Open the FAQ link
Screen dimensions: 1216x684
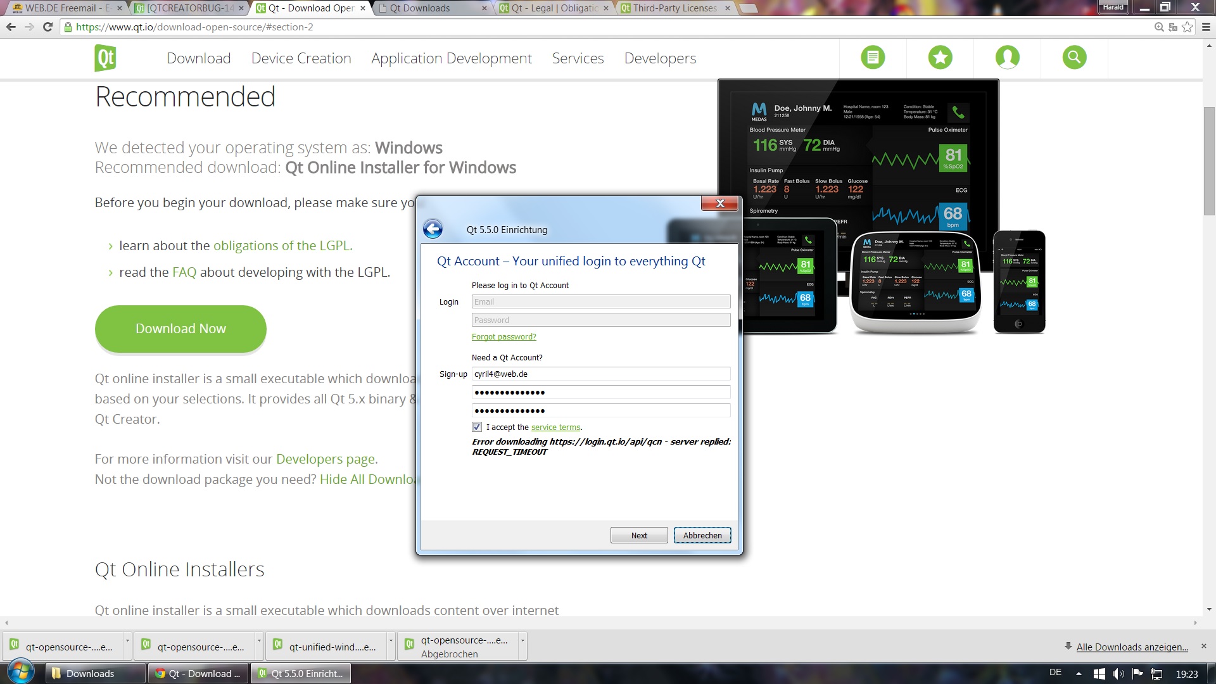coord(184,272)
